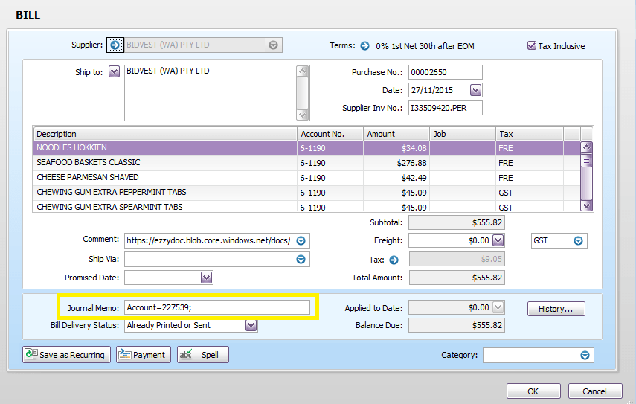The height and width of the screenshot is (404, 636).
Task: Click line items scroll down arrow
Action: tap(586, 205)
